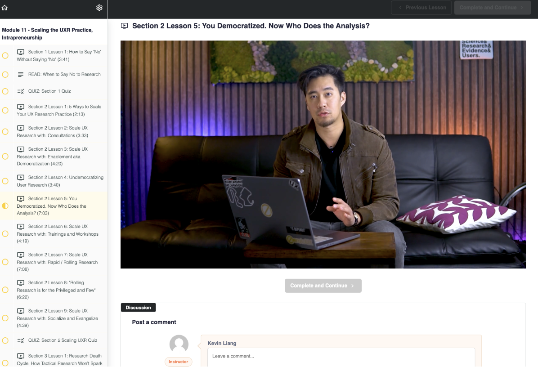Viewport: 538px width, 367px height.
Task: Toggle completion circle for Trainings and Workshops lesson
Action: click(5, 233)
